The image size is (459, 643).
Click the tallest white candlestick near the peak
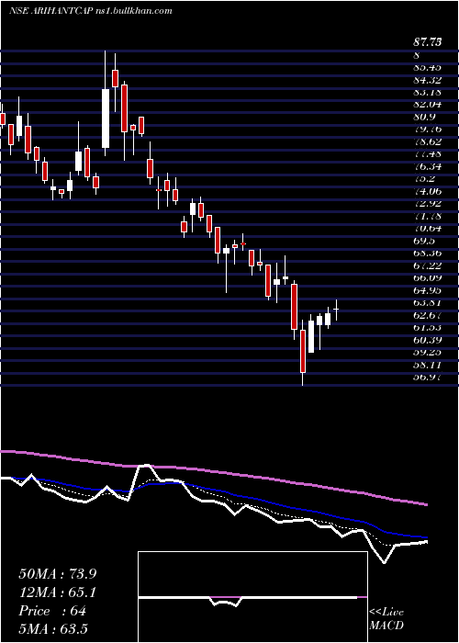click(106, 118)
